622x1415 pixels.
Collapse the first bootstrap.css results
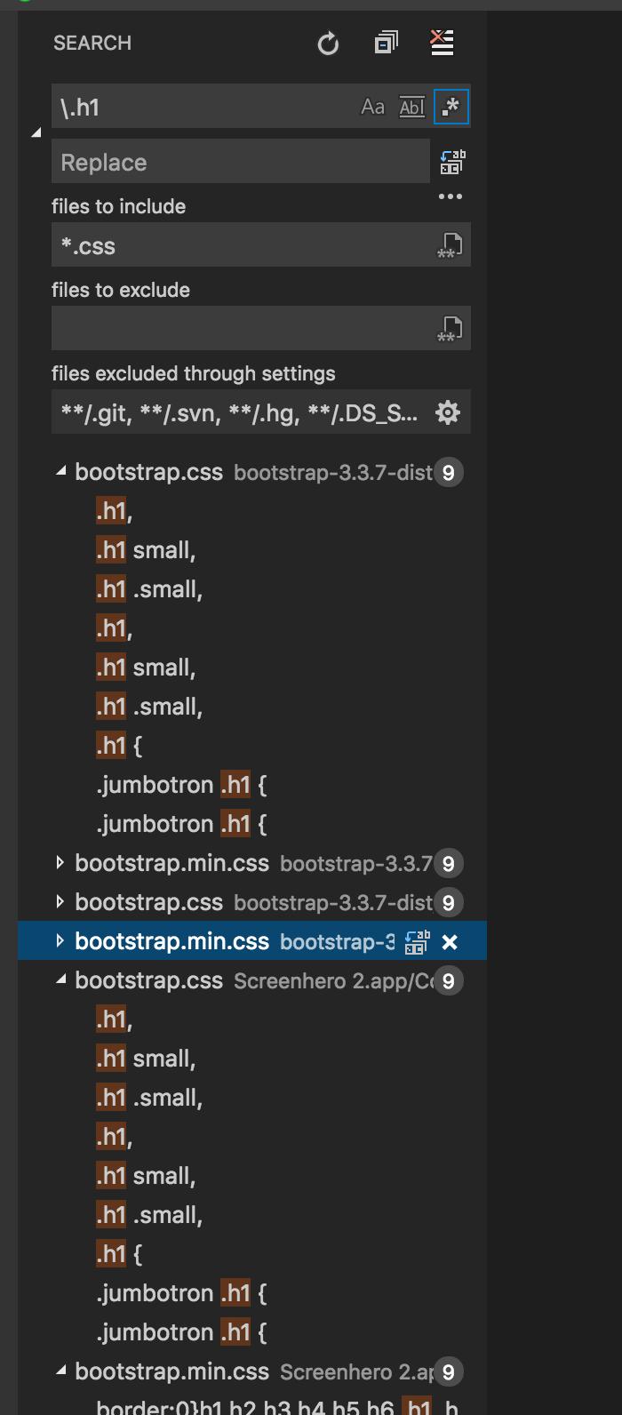(x=60, y=472)
